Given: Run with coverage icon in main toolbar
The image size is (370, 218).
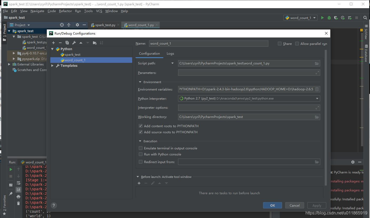Looking at the screenshot, I should tap(336, 18).
